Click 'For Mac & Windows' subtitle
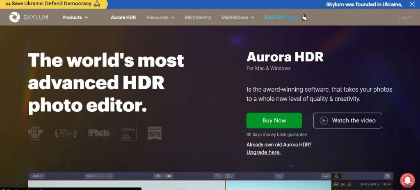Viewport: 420px width, 190px height. click(x=268, y=68)
